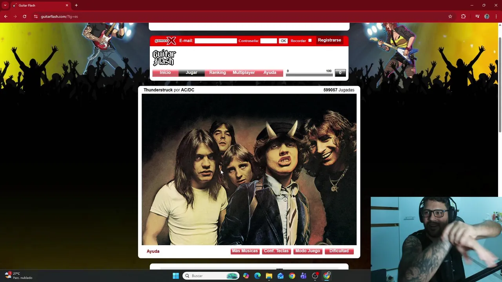Expand the tab search dropdown arrow
Viewport: 502px width, 282px height.
[x=5, y=5]
